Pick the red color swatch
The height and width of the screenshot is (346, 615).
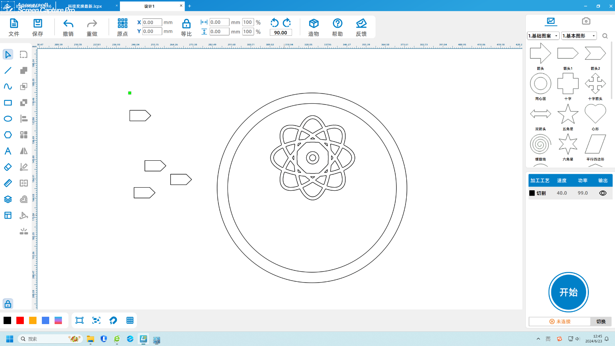pyautogui.click(x=20, y=321)
